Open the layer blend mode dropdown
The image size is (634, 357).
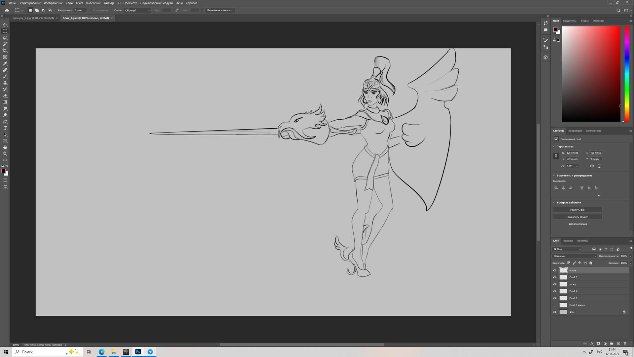(575, 256)
